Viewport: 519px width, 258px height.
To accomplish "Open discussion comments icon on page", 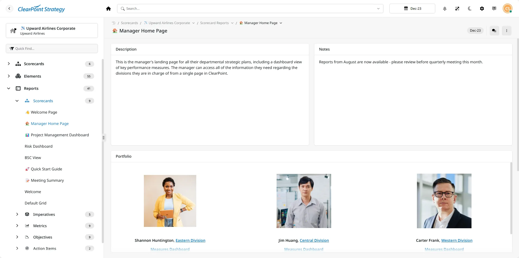I will [494, 31].
